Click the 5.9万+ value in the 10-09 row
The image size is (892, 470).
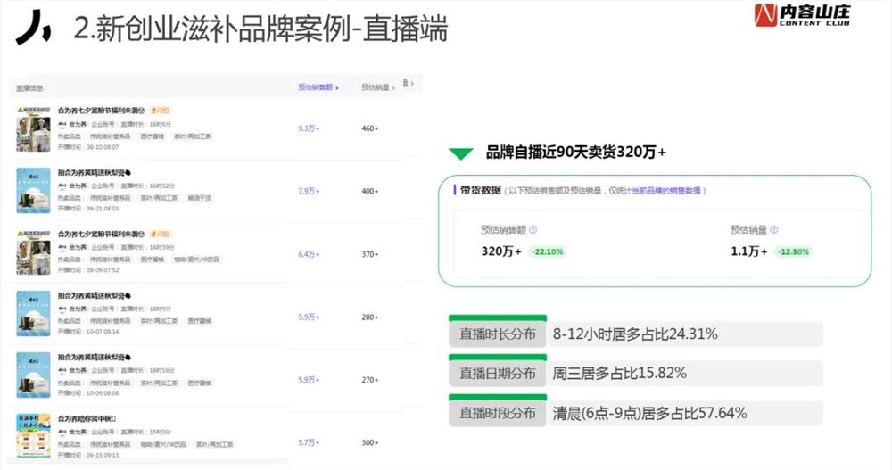309,380
